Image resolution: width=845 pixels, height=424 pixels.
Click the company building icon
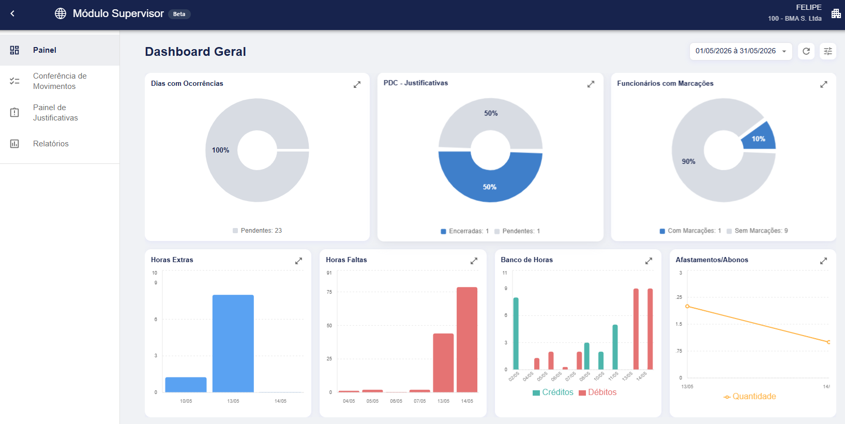[836, 13]
